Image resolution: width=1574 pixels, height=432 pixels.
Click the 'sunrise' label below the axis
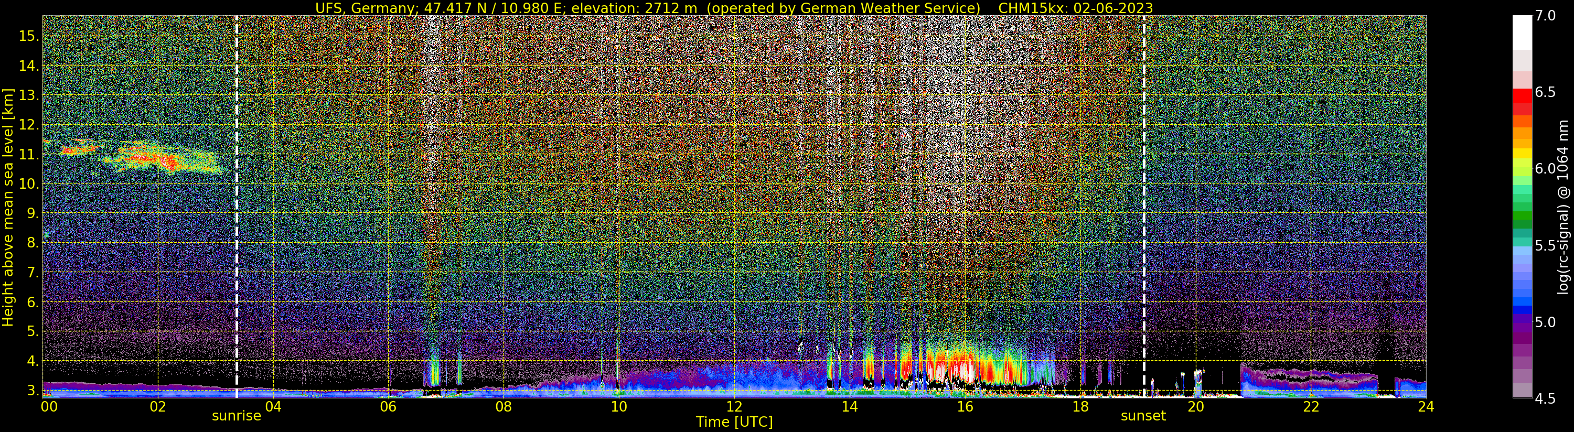[237, 416]
